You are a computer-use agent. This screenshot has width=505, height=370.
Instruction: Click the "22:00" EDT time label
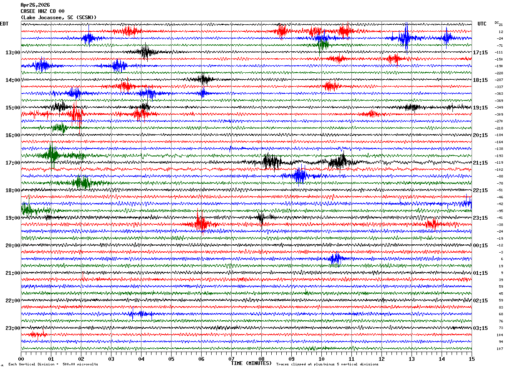(x=13, y=301)
